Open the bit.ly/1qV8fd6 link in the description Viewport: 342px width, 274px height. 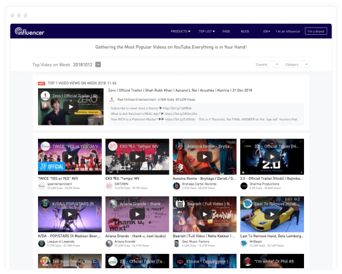pos(177,108)
